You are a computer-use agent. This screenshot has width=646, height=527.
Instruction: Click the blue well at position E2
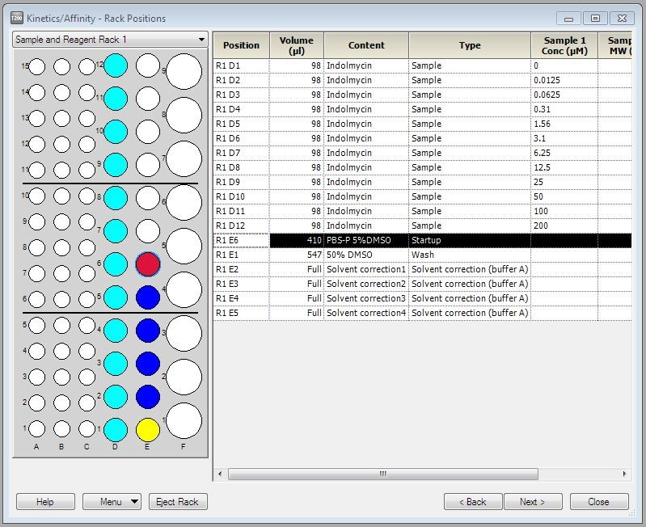[x=148, y=396]
